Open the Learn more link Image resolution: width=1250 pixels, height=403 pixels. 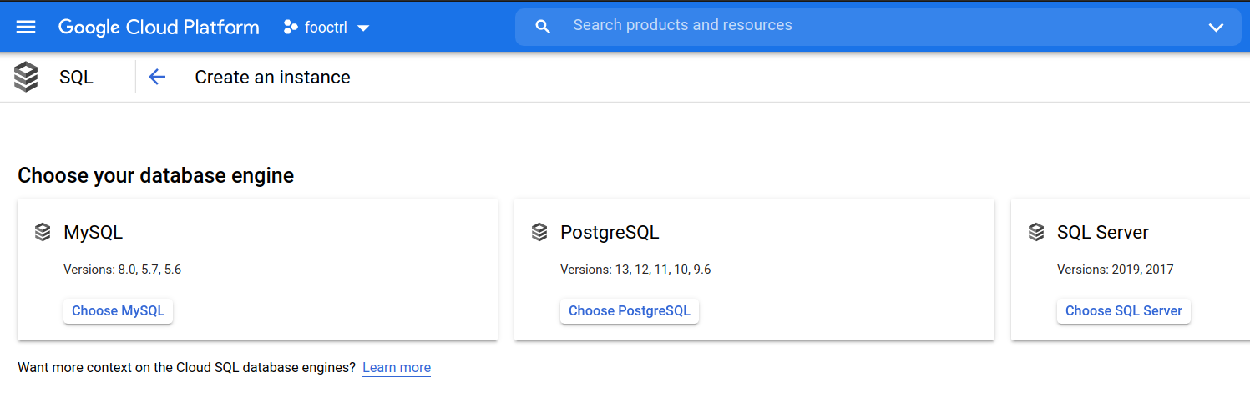tap(397, 367)
